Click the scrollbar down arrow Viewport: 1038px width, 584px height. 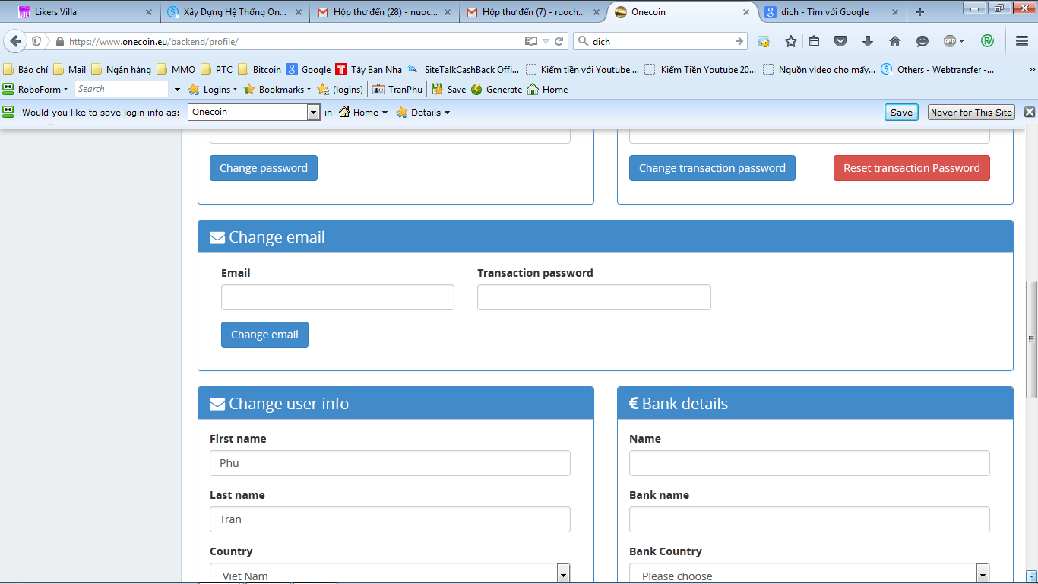point(1031,576)
